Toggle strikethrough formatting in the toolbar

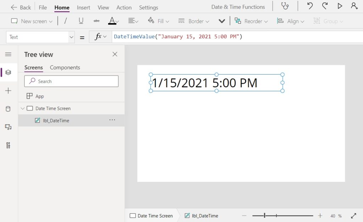click(96, 21)
